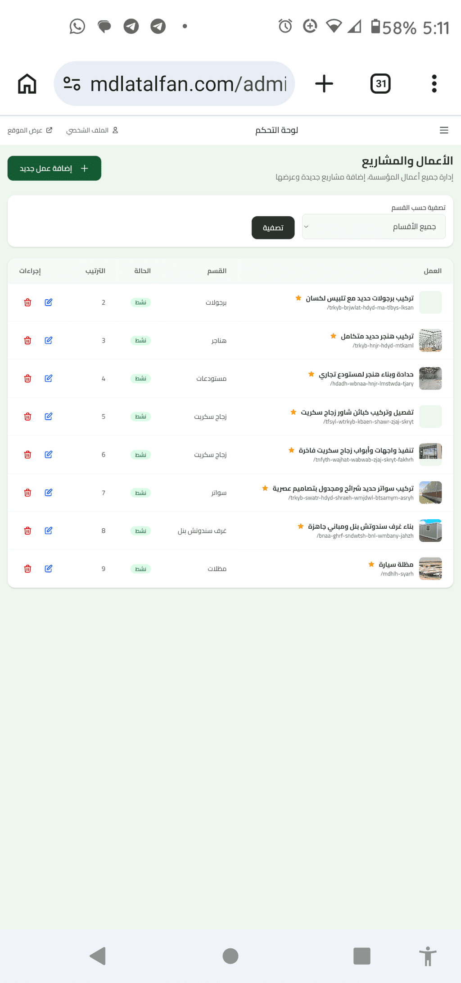461x983 pixels.
Task: Edit the بناء غرف سندوتش بنل project
Action: [49, 530]
